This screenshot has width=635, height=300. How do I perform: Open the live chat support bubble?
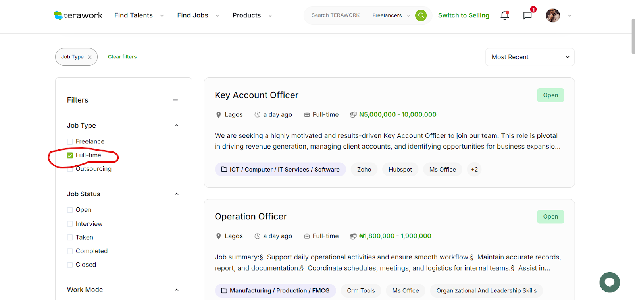point(609,282)
